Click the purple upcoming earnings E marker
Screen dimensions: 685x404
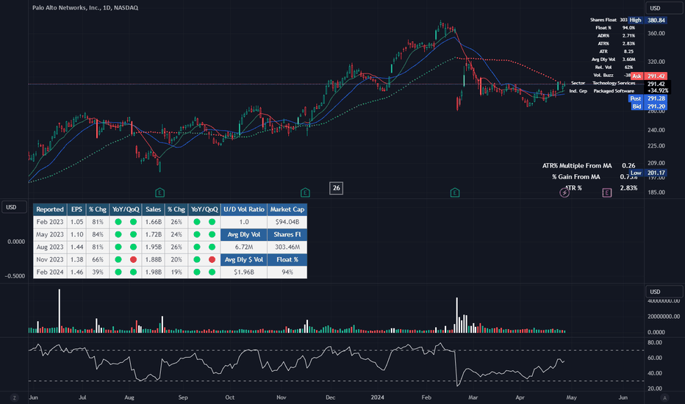pos(607,192)
